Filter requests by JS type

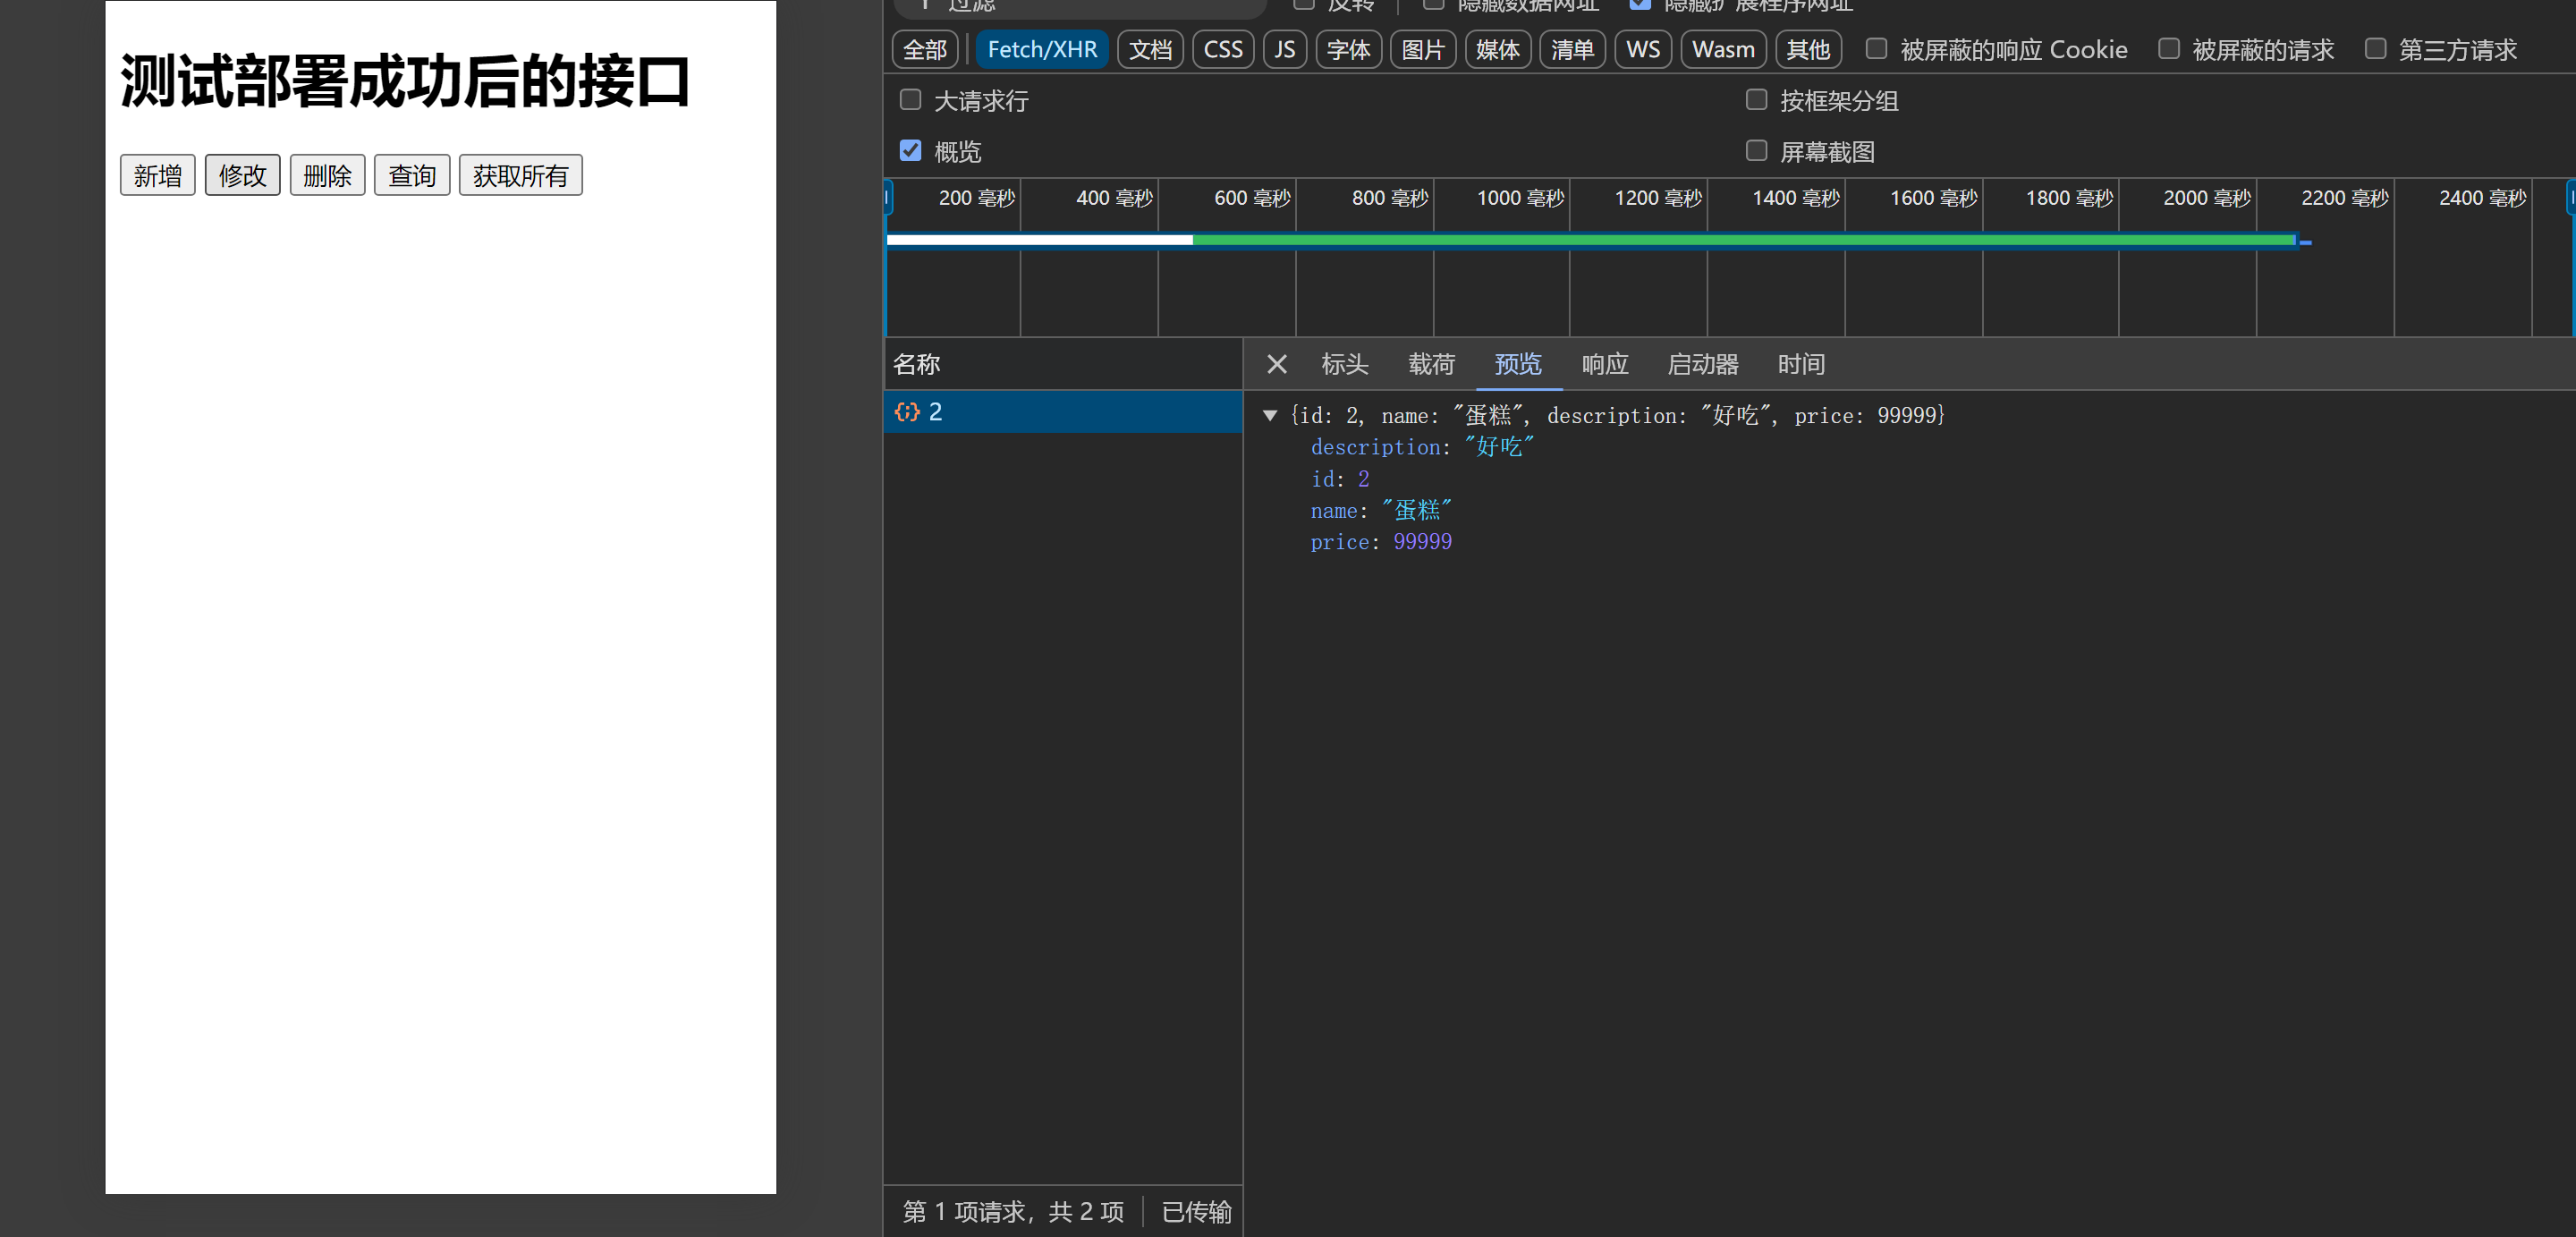coord(1284,49)
